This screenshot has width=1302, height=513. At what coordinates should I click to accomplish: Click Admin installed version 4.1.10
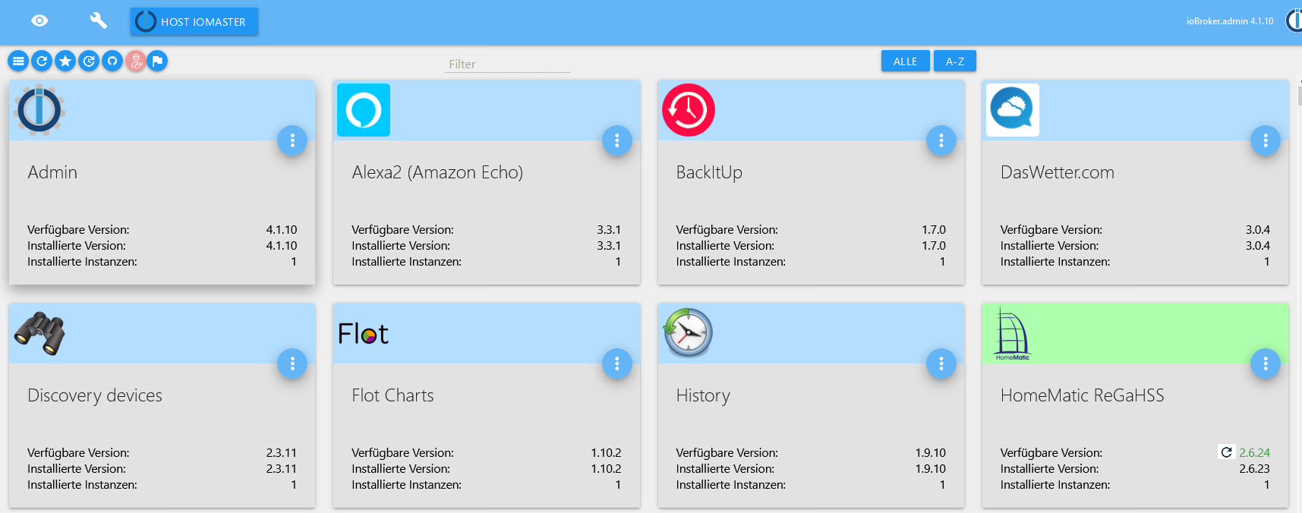pos(282,246)
